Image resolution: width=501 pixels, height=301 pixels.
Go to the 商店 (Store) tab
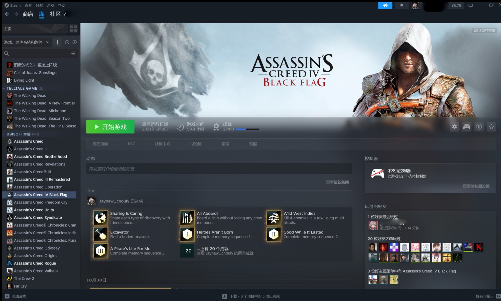point(28,14)
